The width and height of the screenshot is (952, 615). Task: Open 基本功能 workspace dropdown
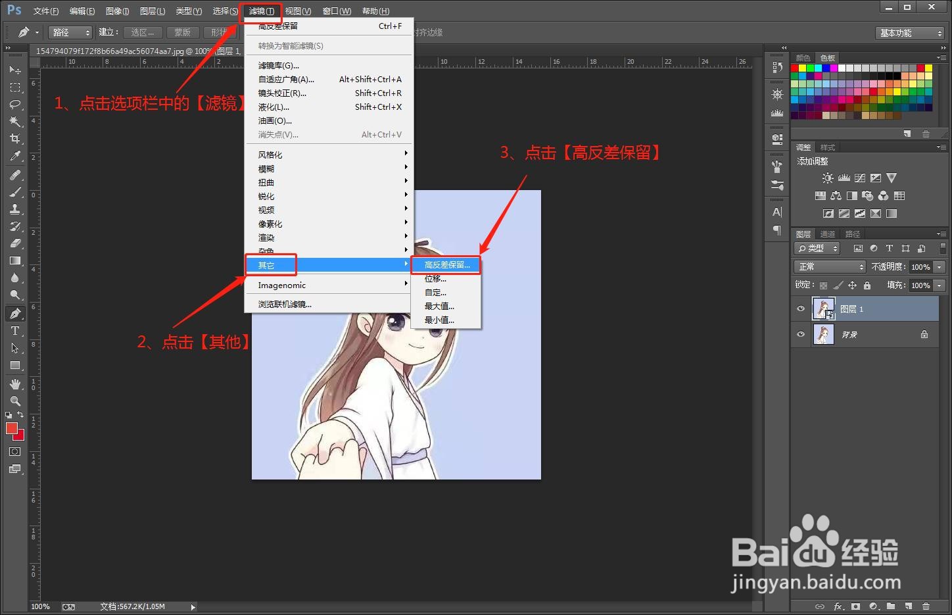click(911, 32)
